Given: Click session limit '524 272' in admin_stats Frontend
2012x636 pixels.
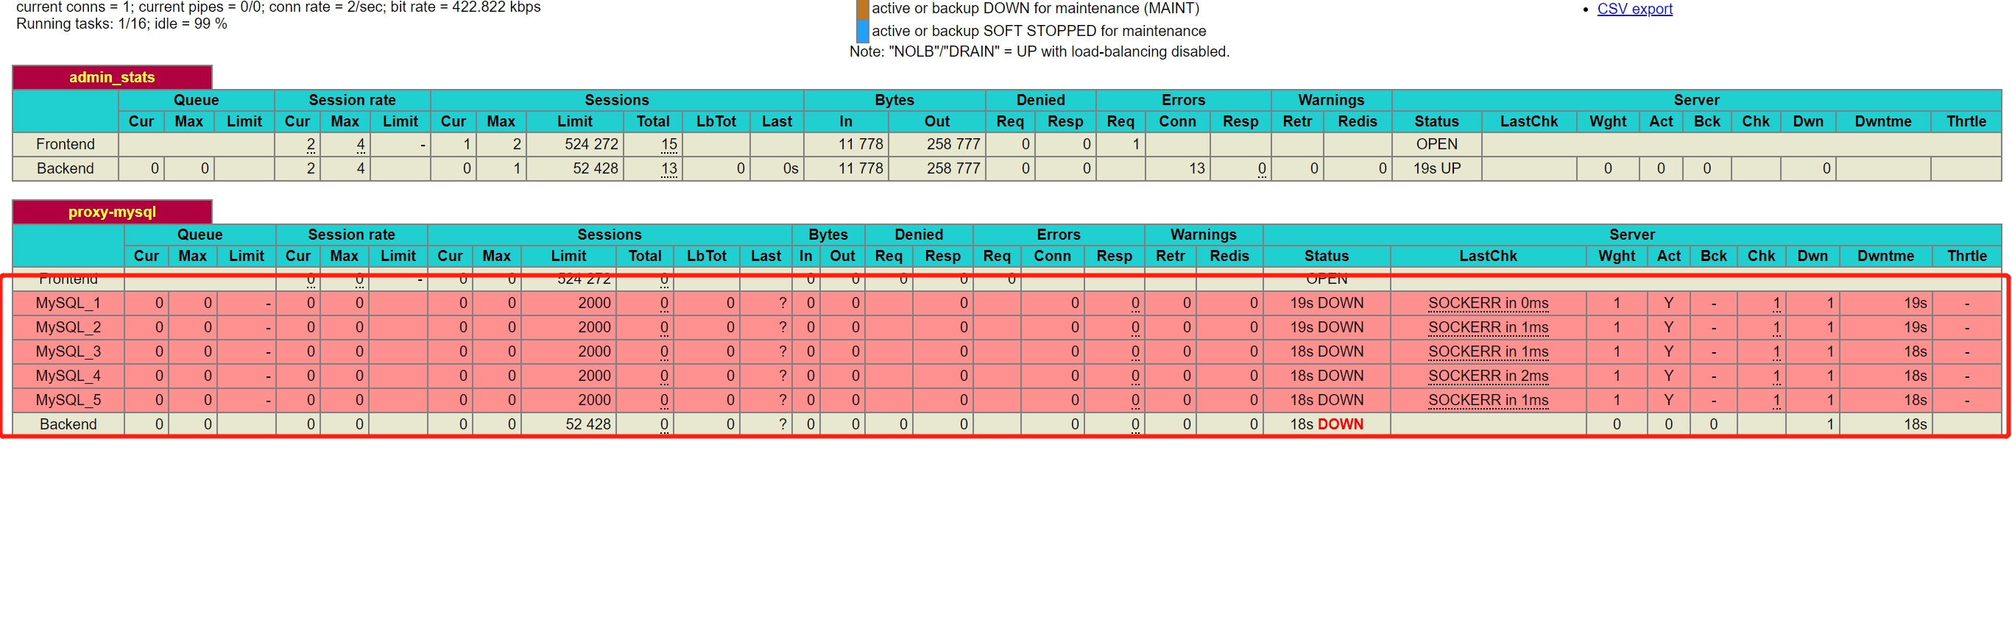Looking at the screenshot, I should [x=591, y=144].
